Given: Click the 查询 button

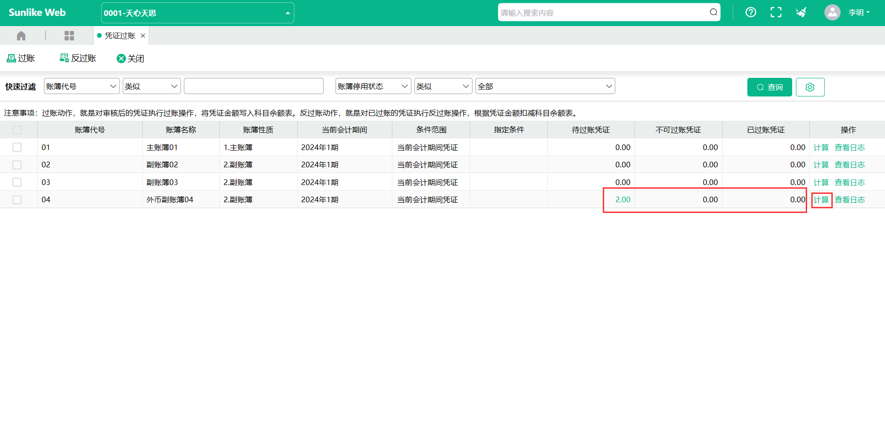Looking at the screenshot, I should coord(770,87).
